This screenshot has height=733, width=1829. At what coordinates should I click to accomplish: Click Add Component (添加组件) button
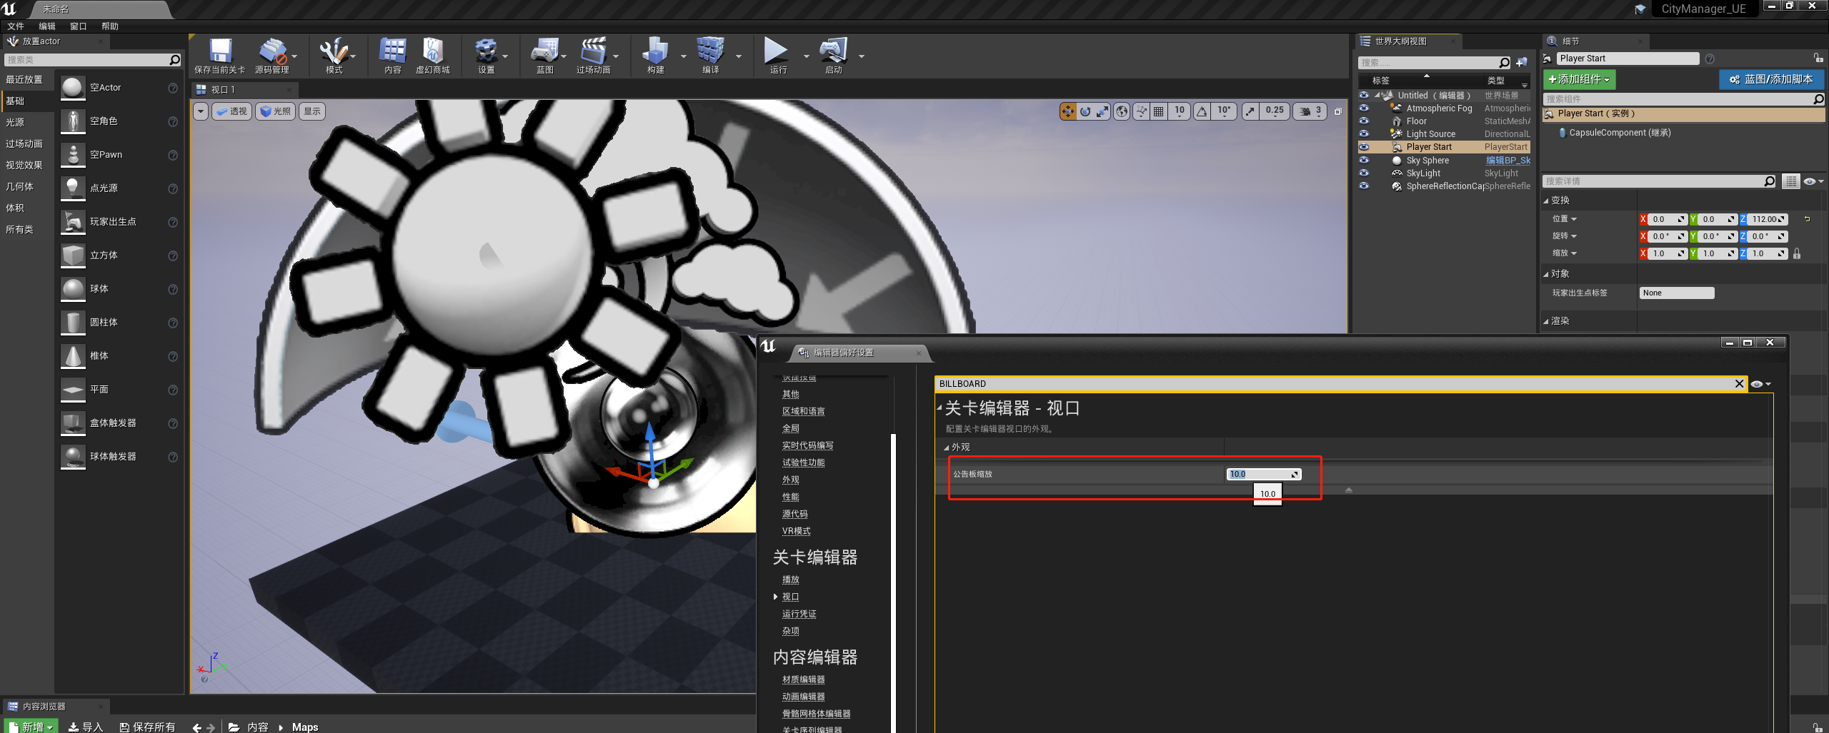(x=1579, y=79)
